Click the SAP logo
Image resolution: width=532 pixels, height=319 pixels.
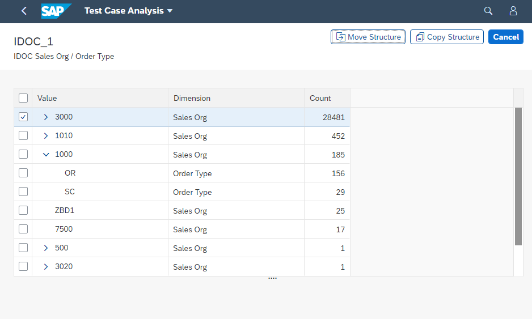tap(56, 11)
